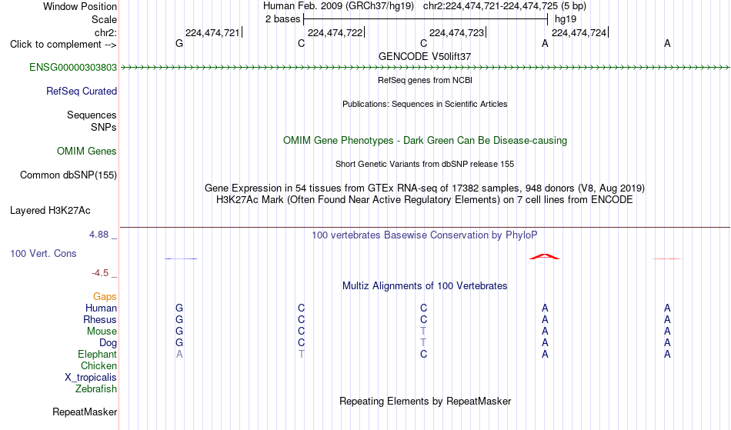Click the chr2:224,474,721-224,474,725 window position text

tap(505, 6)
